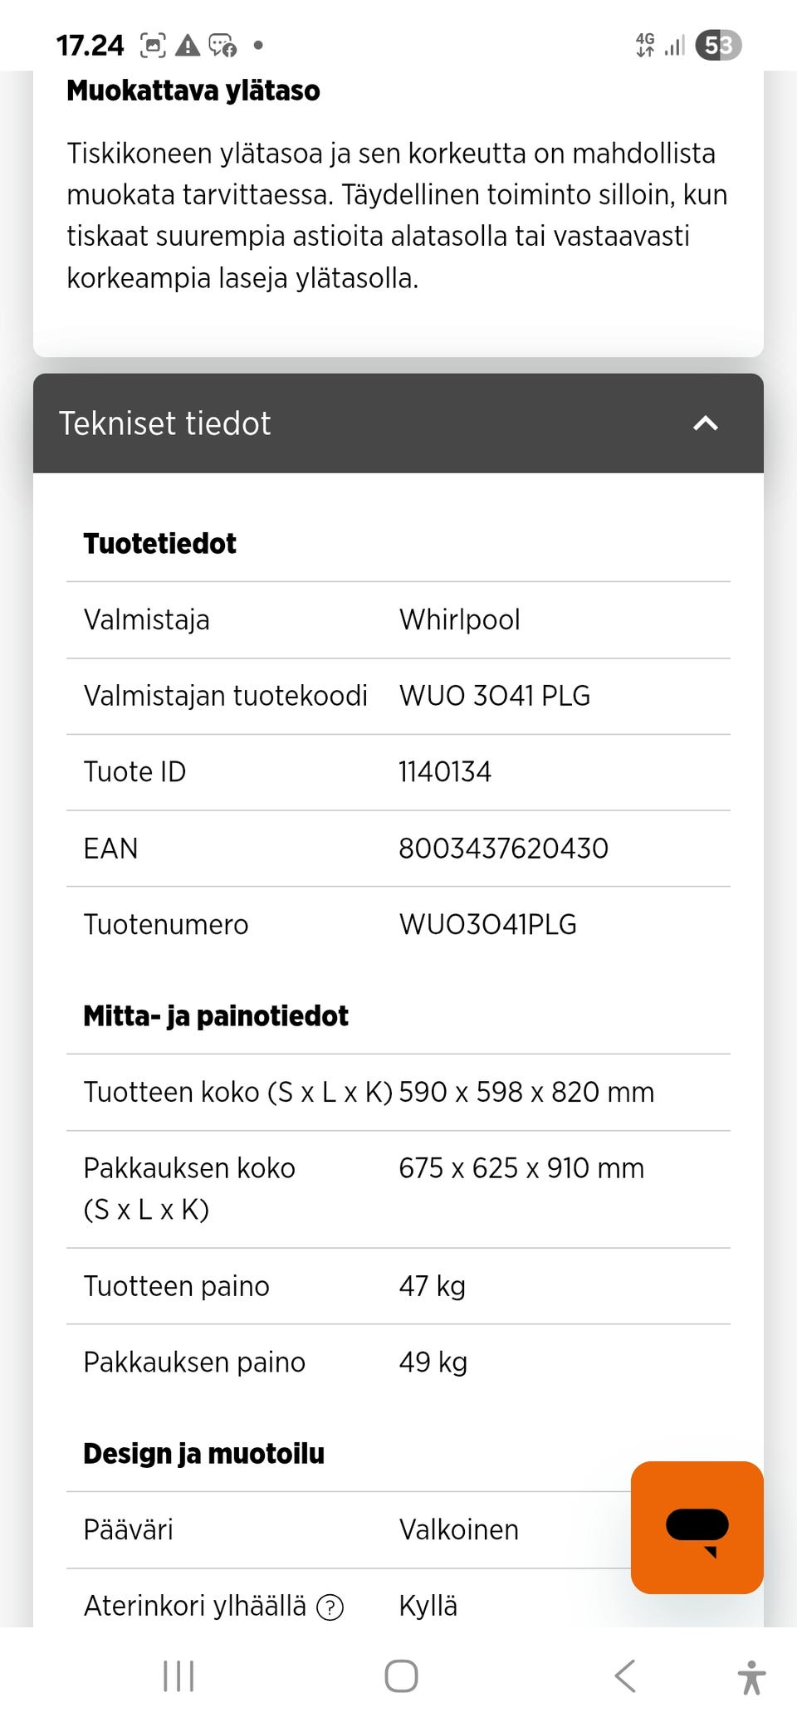This screenshot has height=1727, width=797.
Task: Click the help icon beside Aterinkori ylhäällä
Action: [330, 1607]
